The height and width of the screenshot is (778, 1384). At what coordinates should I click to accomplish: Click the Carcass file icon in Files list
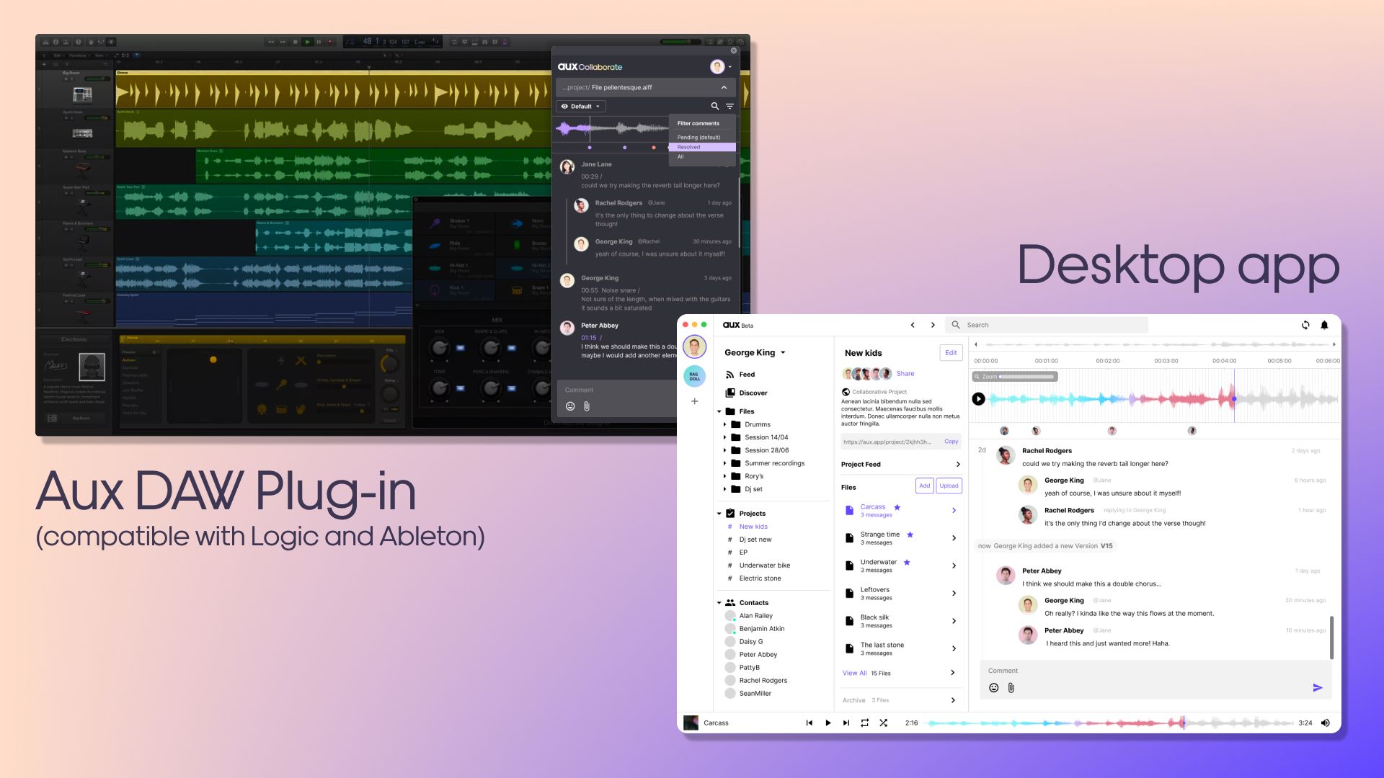(x=849, y=510)
